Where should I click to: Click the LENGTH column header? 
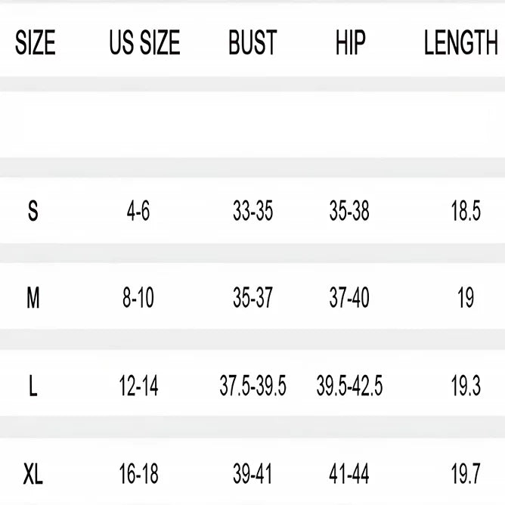[x=461, y=42]
